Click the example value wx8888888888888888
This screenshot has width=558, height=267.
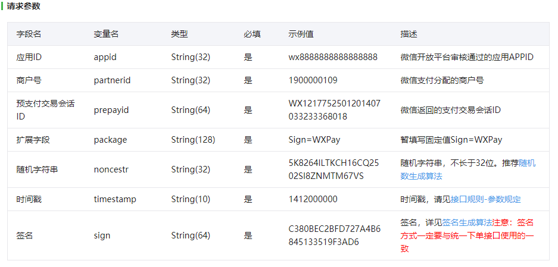(333, 57)
